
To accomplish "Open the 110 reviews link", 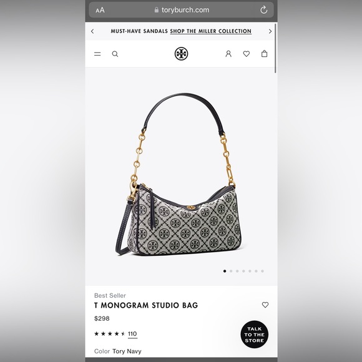I will click(x=132, y=334).
